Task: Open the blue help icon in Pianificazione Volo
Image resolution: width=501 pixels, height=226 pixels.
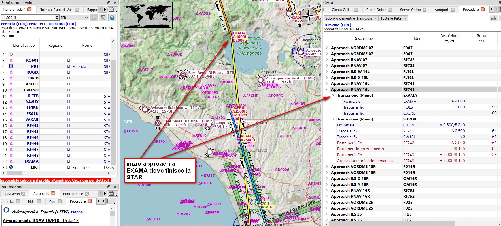Action: click(112, 18)
